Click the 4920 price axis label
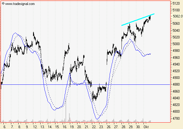The width and height of the screenshot is (183, 129). coord(176,71)
